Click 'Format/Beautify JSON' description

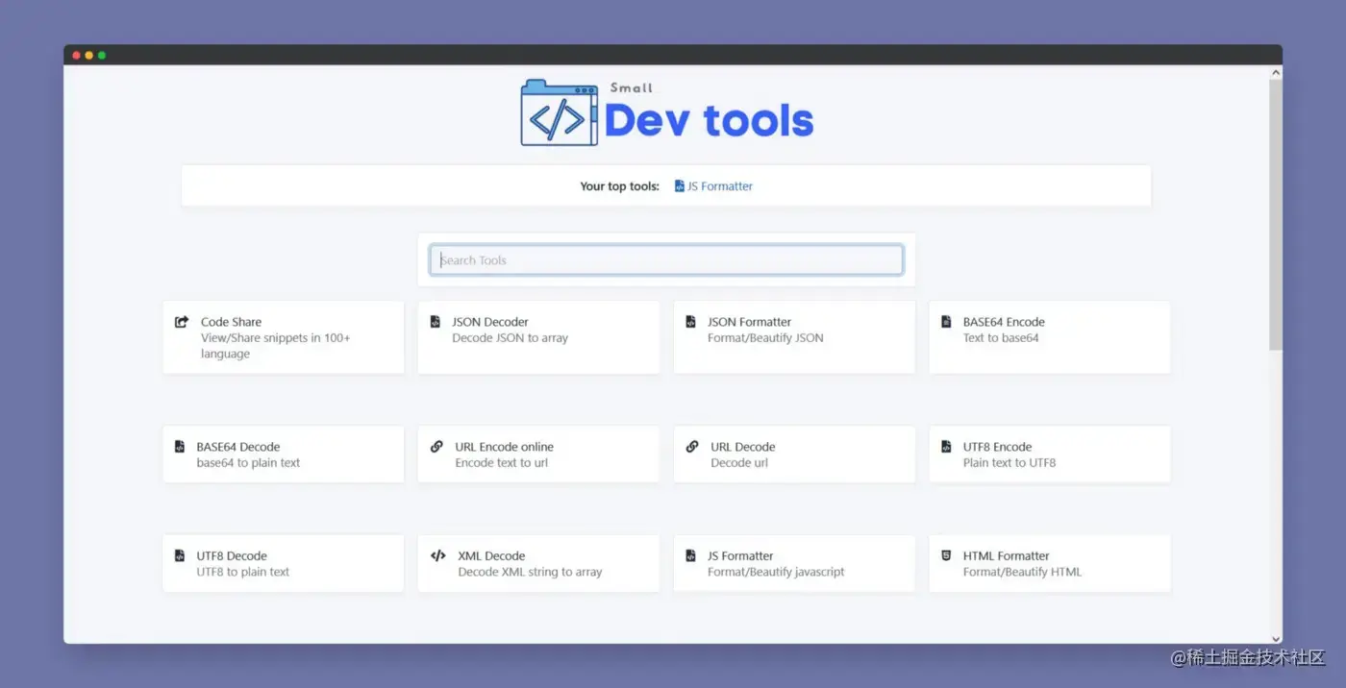765,338
